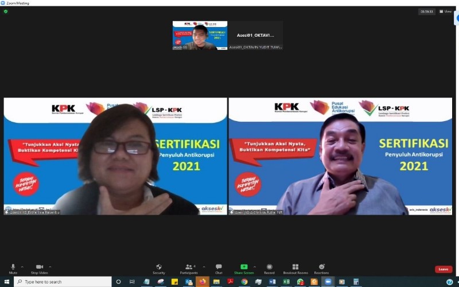
Task: Open Breakout Rooms
Action: [x=295, y=269]
